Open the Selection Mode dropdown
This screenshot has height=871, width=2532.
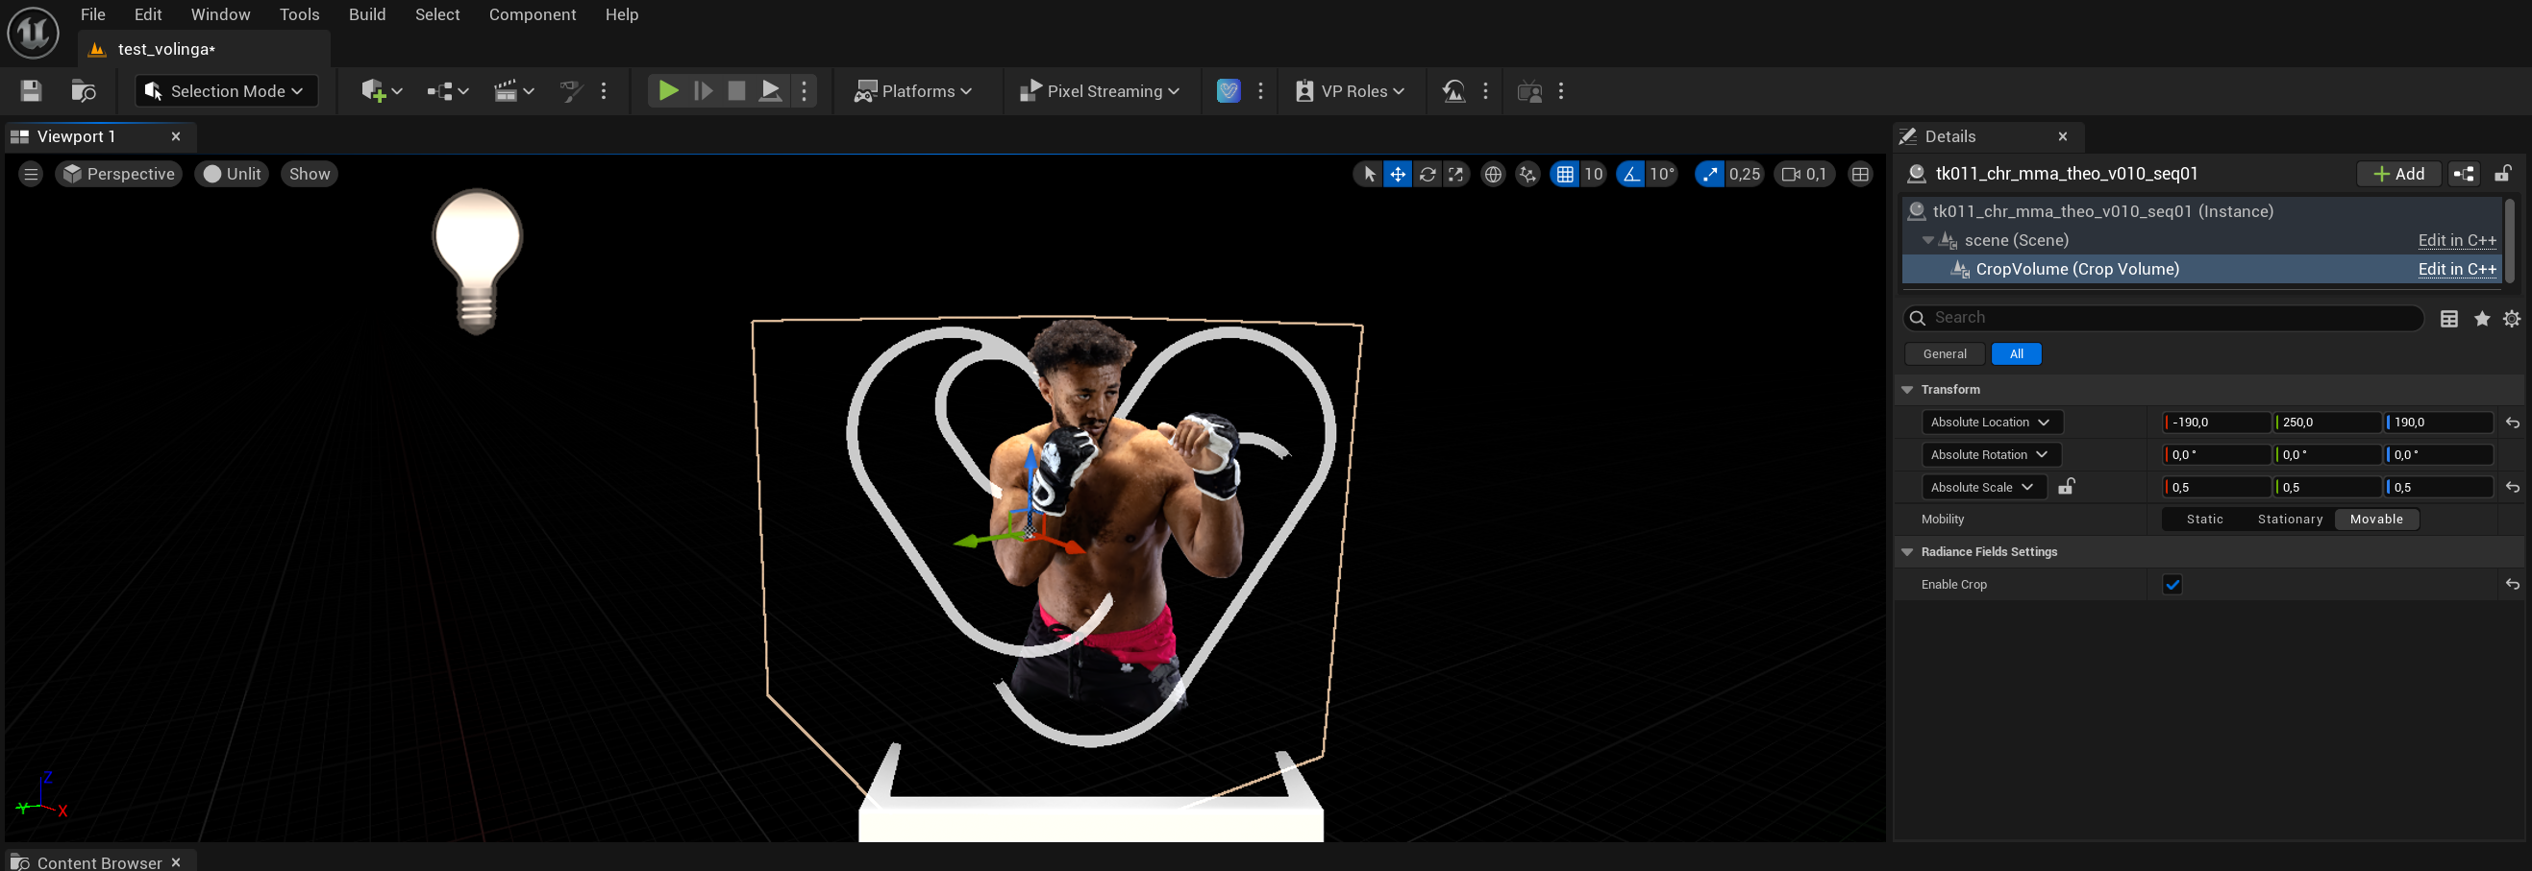[x=225, y=90]
